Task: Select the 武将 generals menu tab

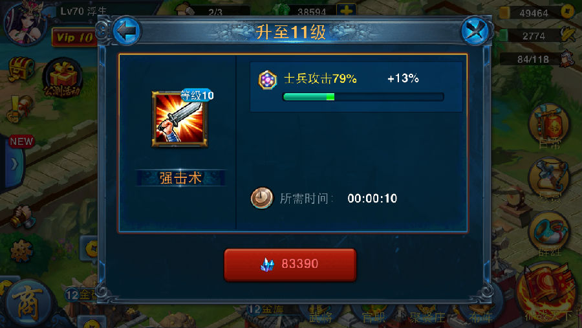Action: point(320,315)
